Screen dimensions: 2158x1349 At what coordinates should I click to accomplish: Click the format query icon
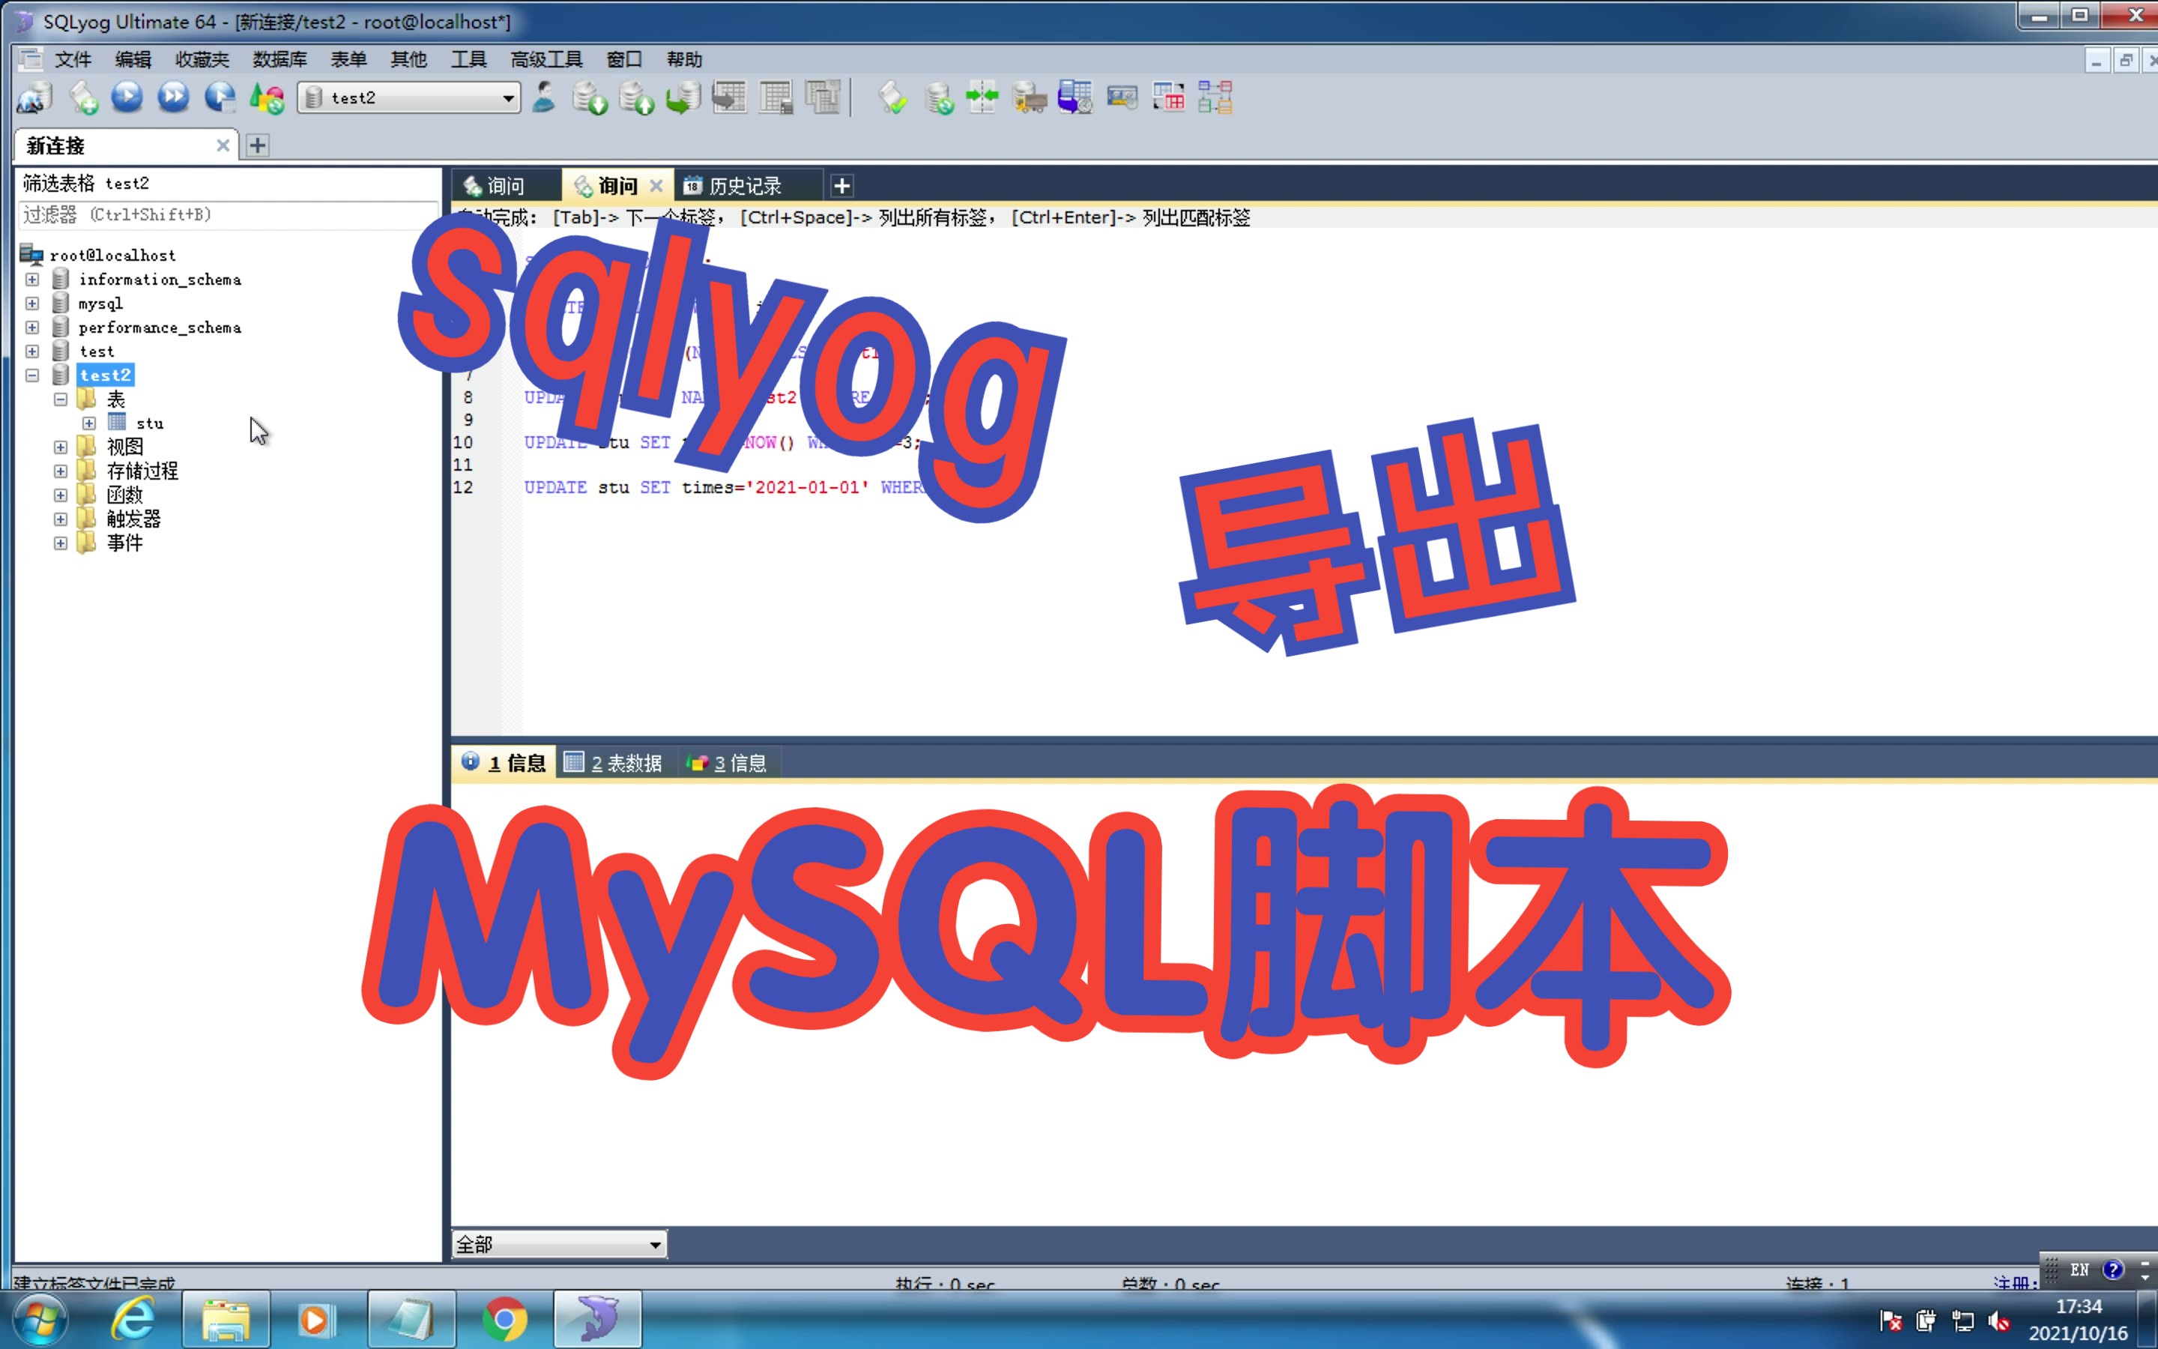click(892, 97)
